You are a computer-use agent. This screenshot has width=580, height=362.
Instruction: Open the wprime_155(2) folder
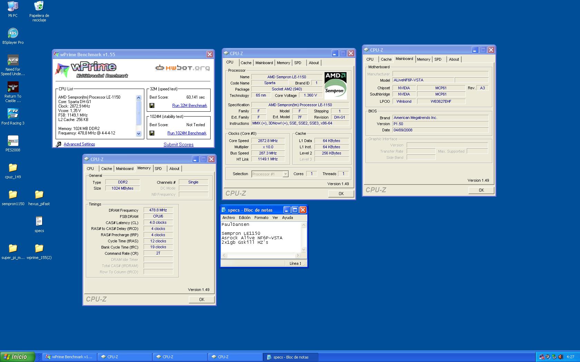click(x=39, y=251)
